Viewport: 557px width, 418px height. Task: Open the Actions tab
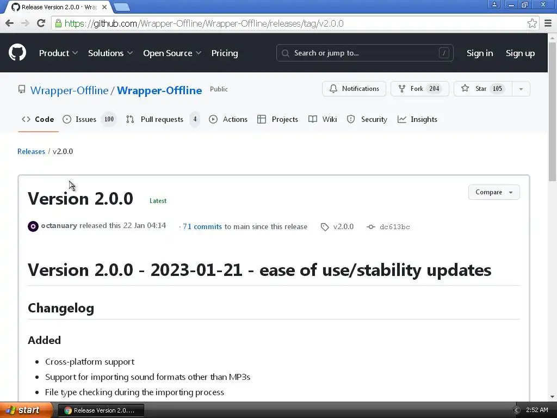[x=228, y=119]
